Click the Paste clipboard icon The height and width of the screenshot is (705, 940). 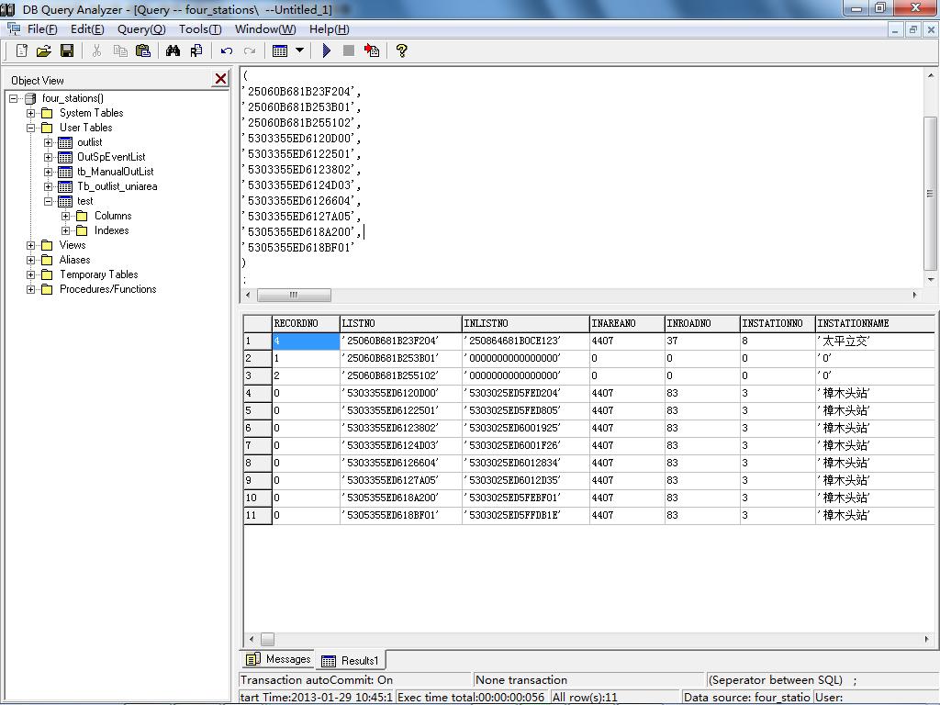pyautogui.click(x=143, y=51)
